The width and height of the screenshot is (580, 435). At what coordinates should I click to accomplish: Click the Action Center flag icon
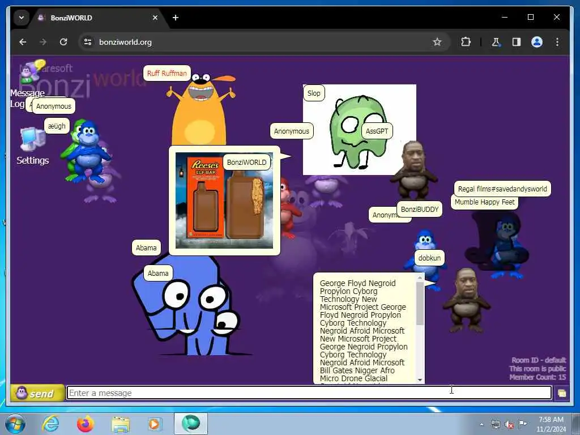click(523, 424)
